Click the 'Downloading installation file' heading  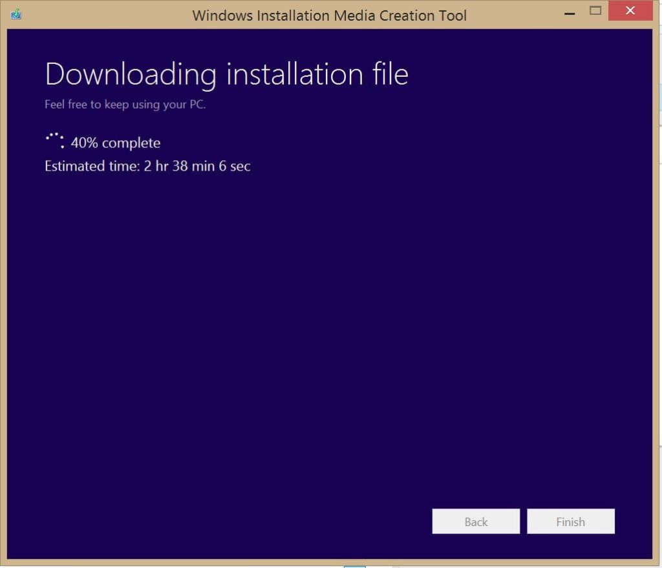[227, 74]
